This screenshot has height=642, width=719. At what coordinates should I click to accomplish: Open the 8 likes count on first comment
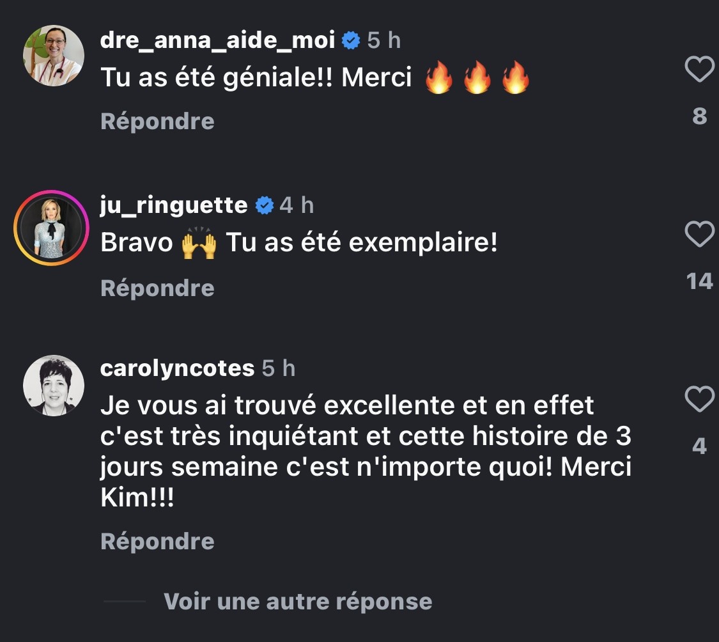point(699,116)
